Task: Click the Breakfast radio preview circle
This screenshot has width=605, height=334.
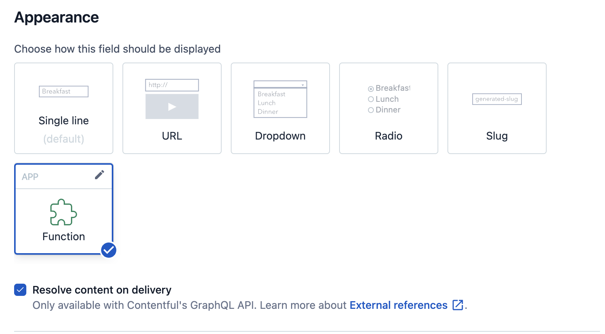Action: 371,89
